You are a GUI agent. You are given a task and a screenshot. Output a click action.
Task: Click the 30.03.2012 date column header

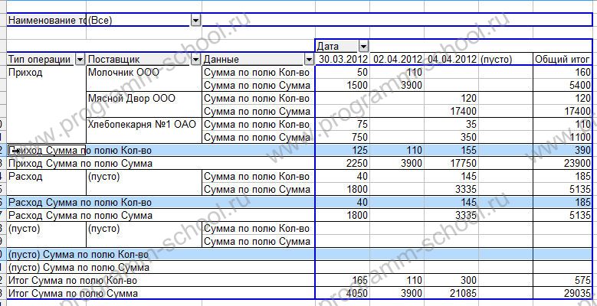[343, 59]
